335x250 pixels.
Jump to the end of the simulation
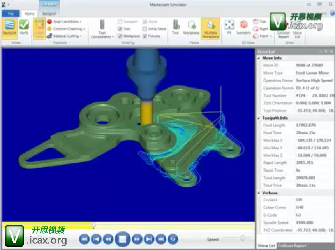pyautogui.click(x=161, y=239)
